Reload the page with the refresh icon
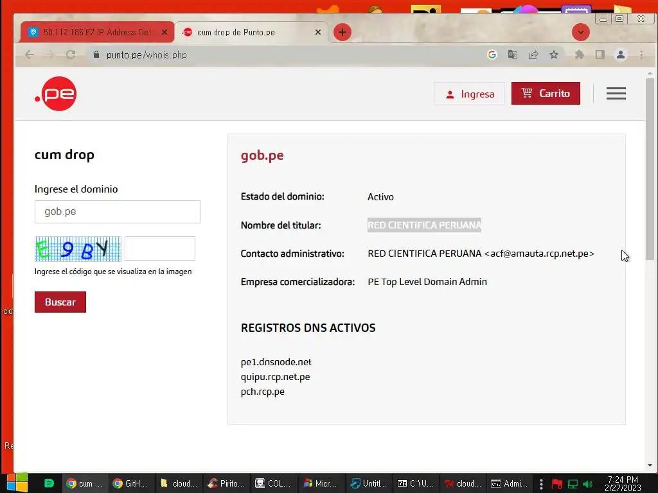The image size is (658, 493). [x=71, y=55]
